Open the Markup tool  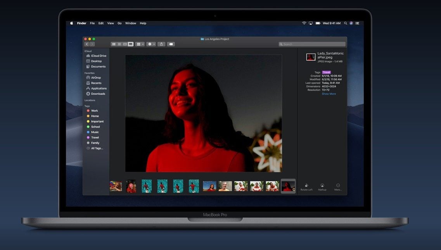[322, 186]
